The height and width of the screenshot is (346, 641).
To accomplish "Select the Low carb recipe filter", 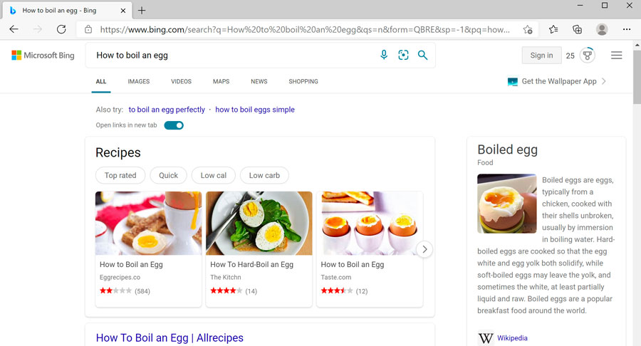I will [264, 175].
